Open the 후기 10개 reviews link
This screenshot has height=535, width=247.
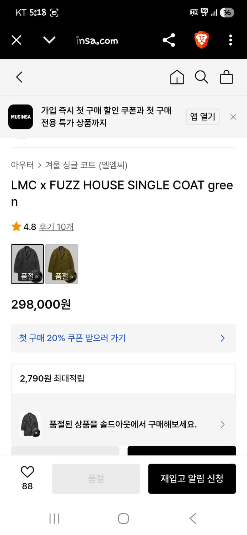pos(56,227)
